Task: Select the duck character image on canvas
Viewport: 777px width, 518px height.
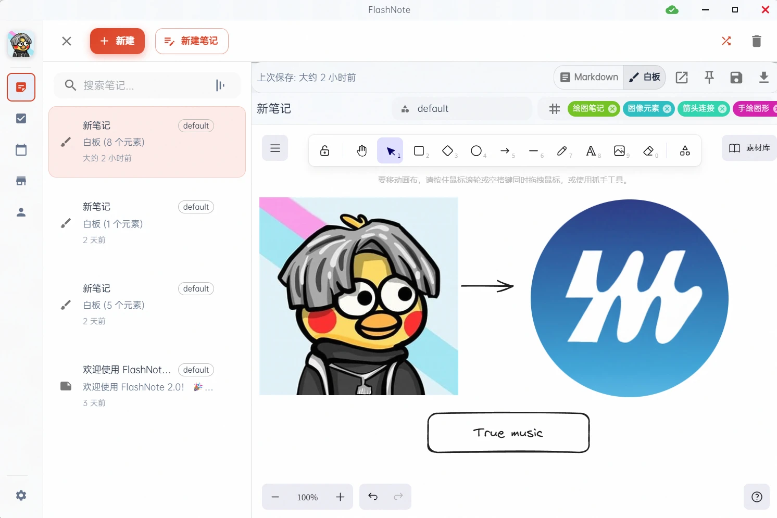Action: pyautogui.click(x=359, y=296)
